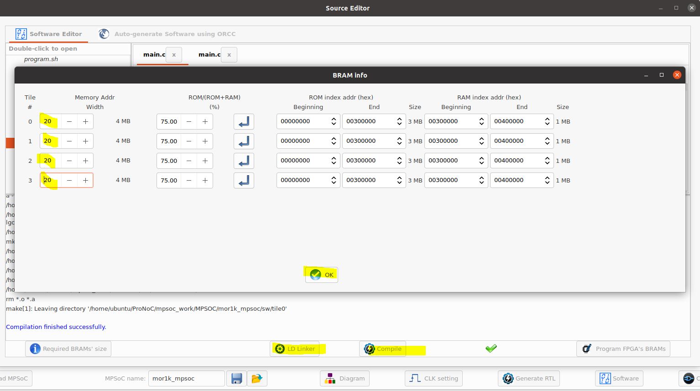Click the Diagram blocks icon
This screenshot has height=391, width=700.
click(x=330, y=378)
